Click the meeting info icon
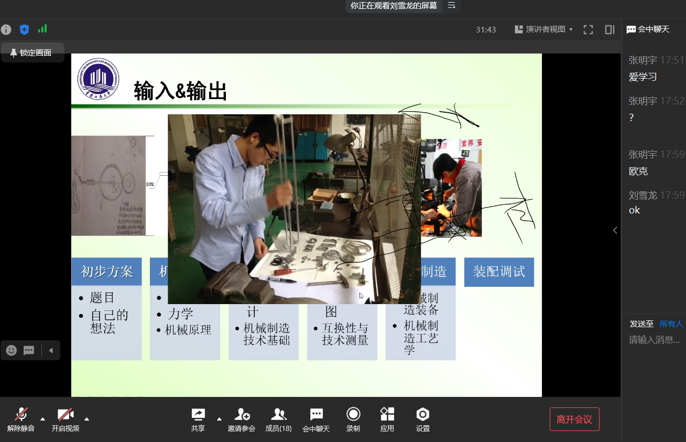The image size is (686, 442). 6,29
